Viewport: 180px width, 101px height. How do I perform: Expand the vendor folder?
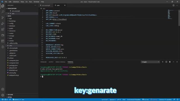(x=11, y=41)
